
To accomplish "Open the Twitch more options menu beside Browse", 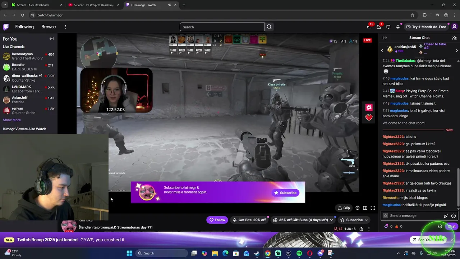I will (65, 27).
